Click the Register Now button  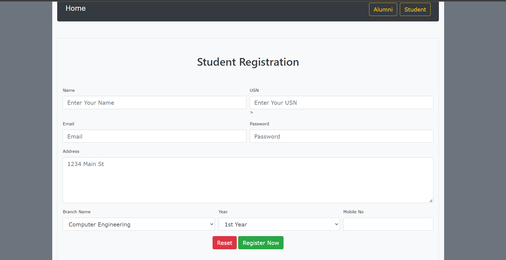[260, 243]
